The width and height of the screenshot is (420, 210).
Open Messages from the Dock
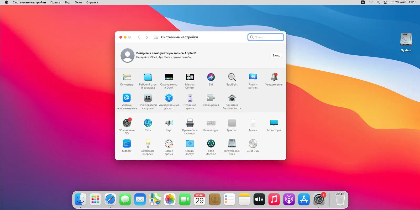coord(125,200)
